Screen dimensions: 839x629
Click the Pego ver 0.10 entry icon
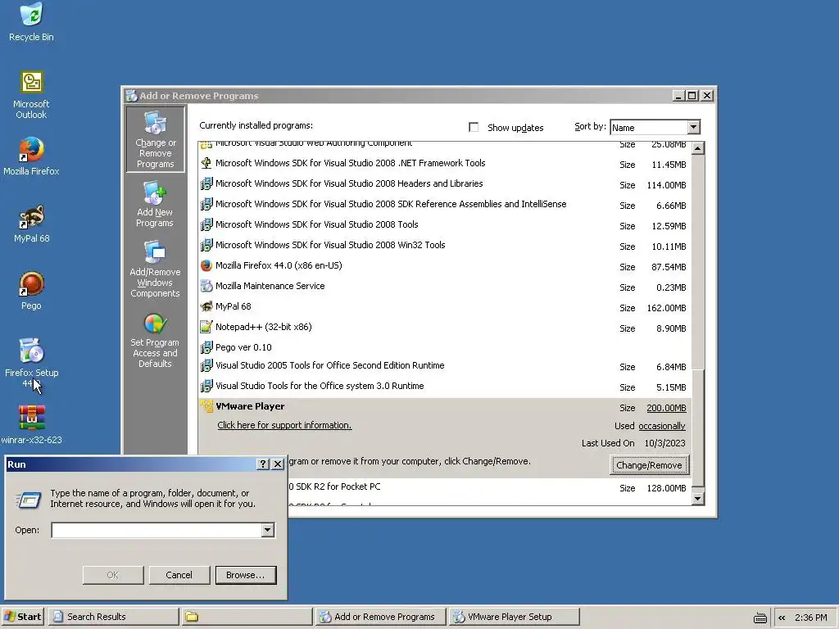tap(206, 347)
